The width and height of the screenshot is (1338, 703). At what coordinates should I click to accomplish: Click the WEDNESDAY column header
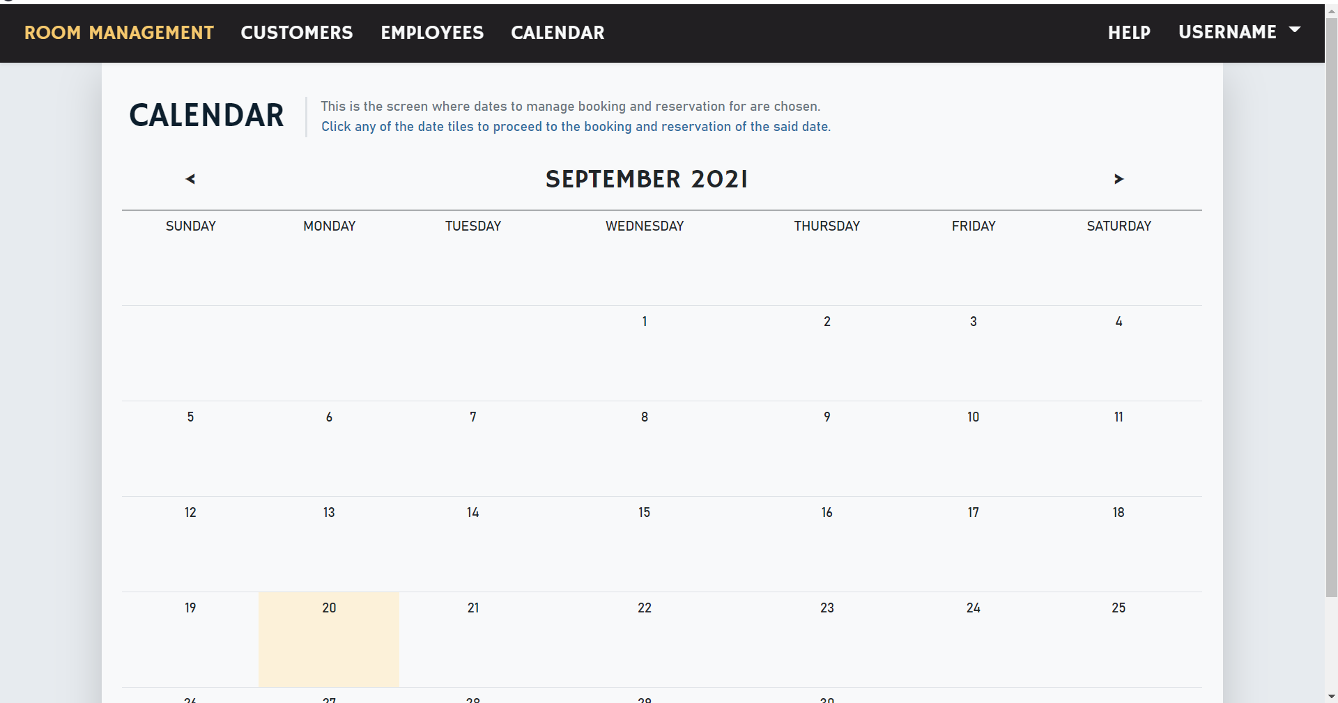[645, 226]
